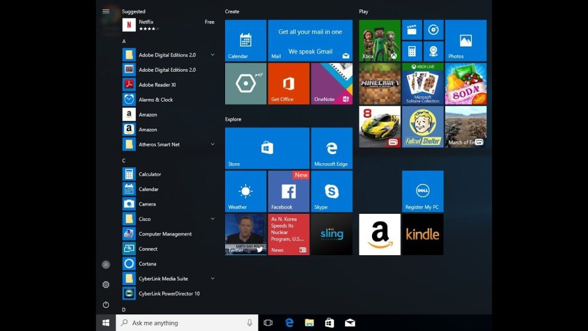
Task: Launch the Kindle tile
Action: click(x=422, y=234)
